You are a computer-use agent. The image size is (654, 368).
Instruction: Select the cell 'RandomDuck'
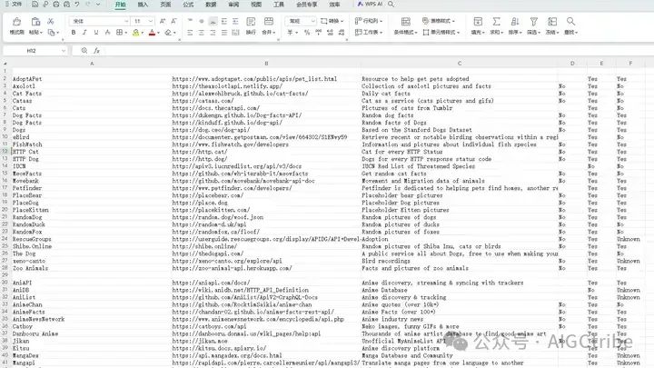pos(91,224)
